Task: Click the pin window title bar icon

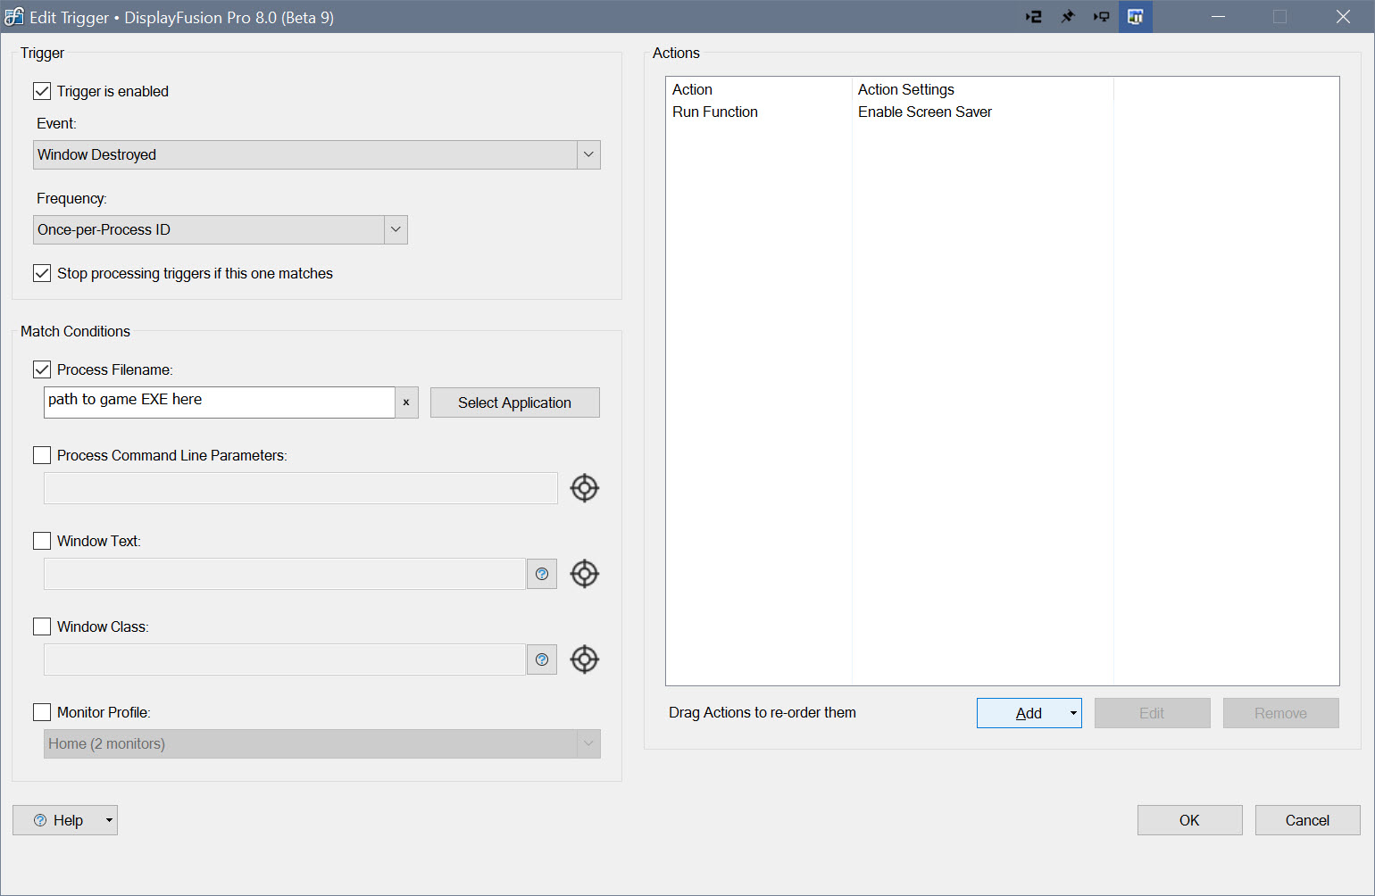Action: (1067, 17)
